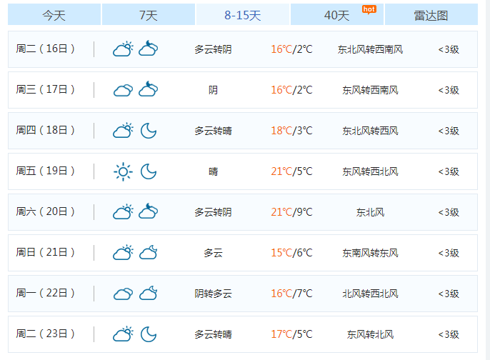
Task: Click the daytime overcast icon for 周三 17日
Action: click(x=123, y=90)
